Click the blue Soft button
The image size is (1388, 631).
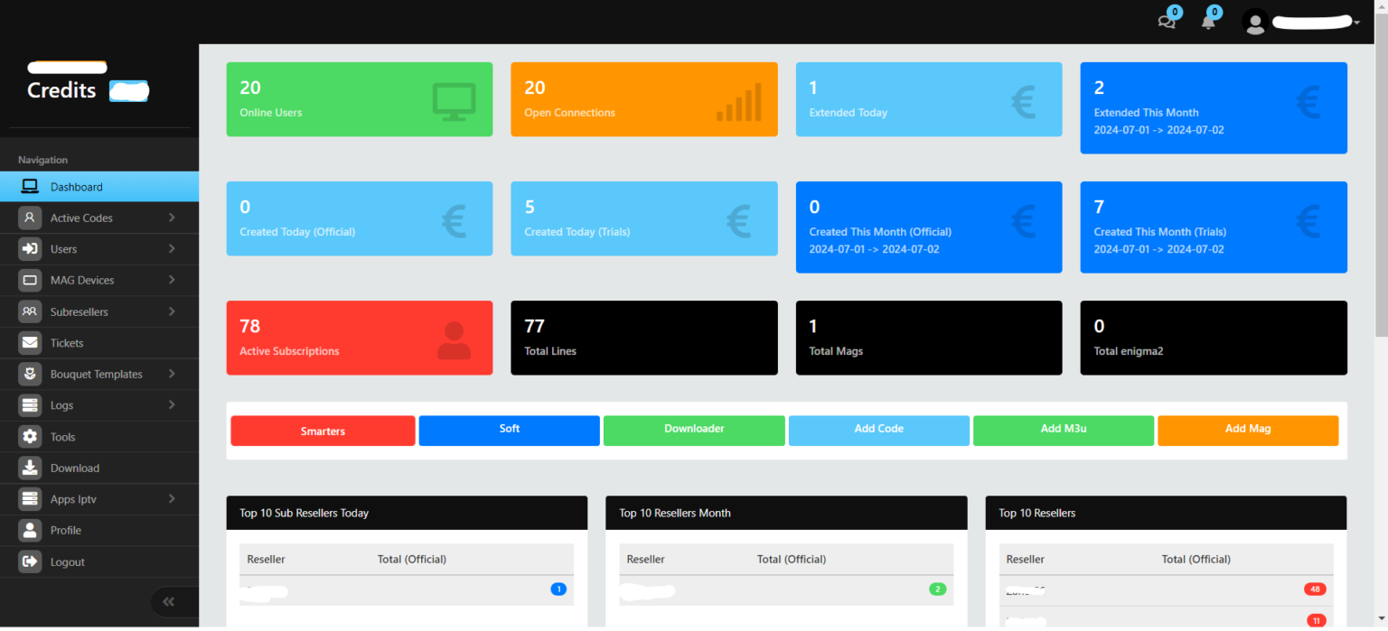510,431
